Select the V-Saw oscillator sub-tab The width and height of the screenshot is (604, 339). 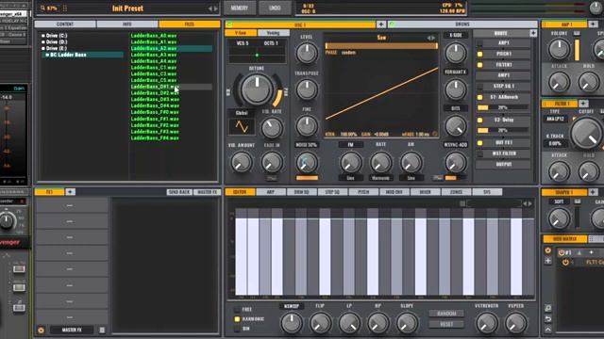click(241, 33)
